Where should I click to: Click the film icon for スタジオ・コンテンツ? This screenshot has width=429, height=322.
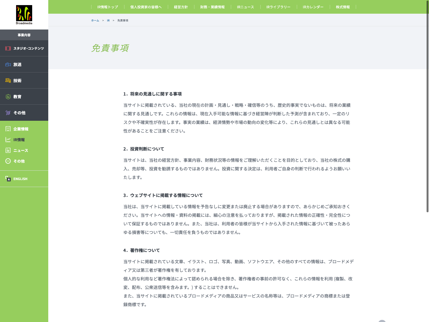coord(8,48)
